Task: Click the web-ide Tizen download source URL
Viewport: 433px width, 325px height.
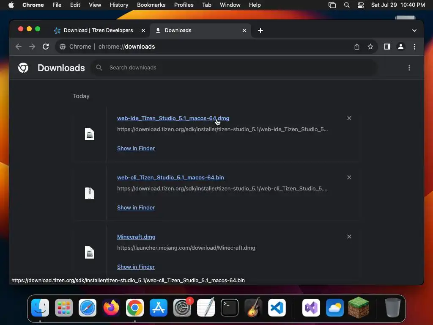Action: coord(222,129)
